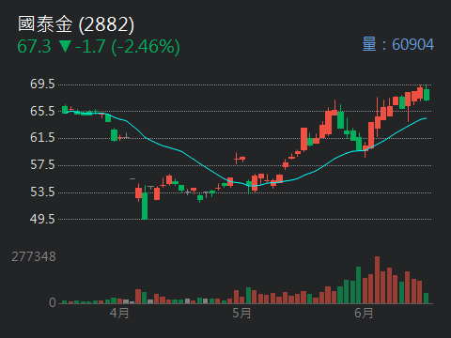Click the current price 67.3

34,47
